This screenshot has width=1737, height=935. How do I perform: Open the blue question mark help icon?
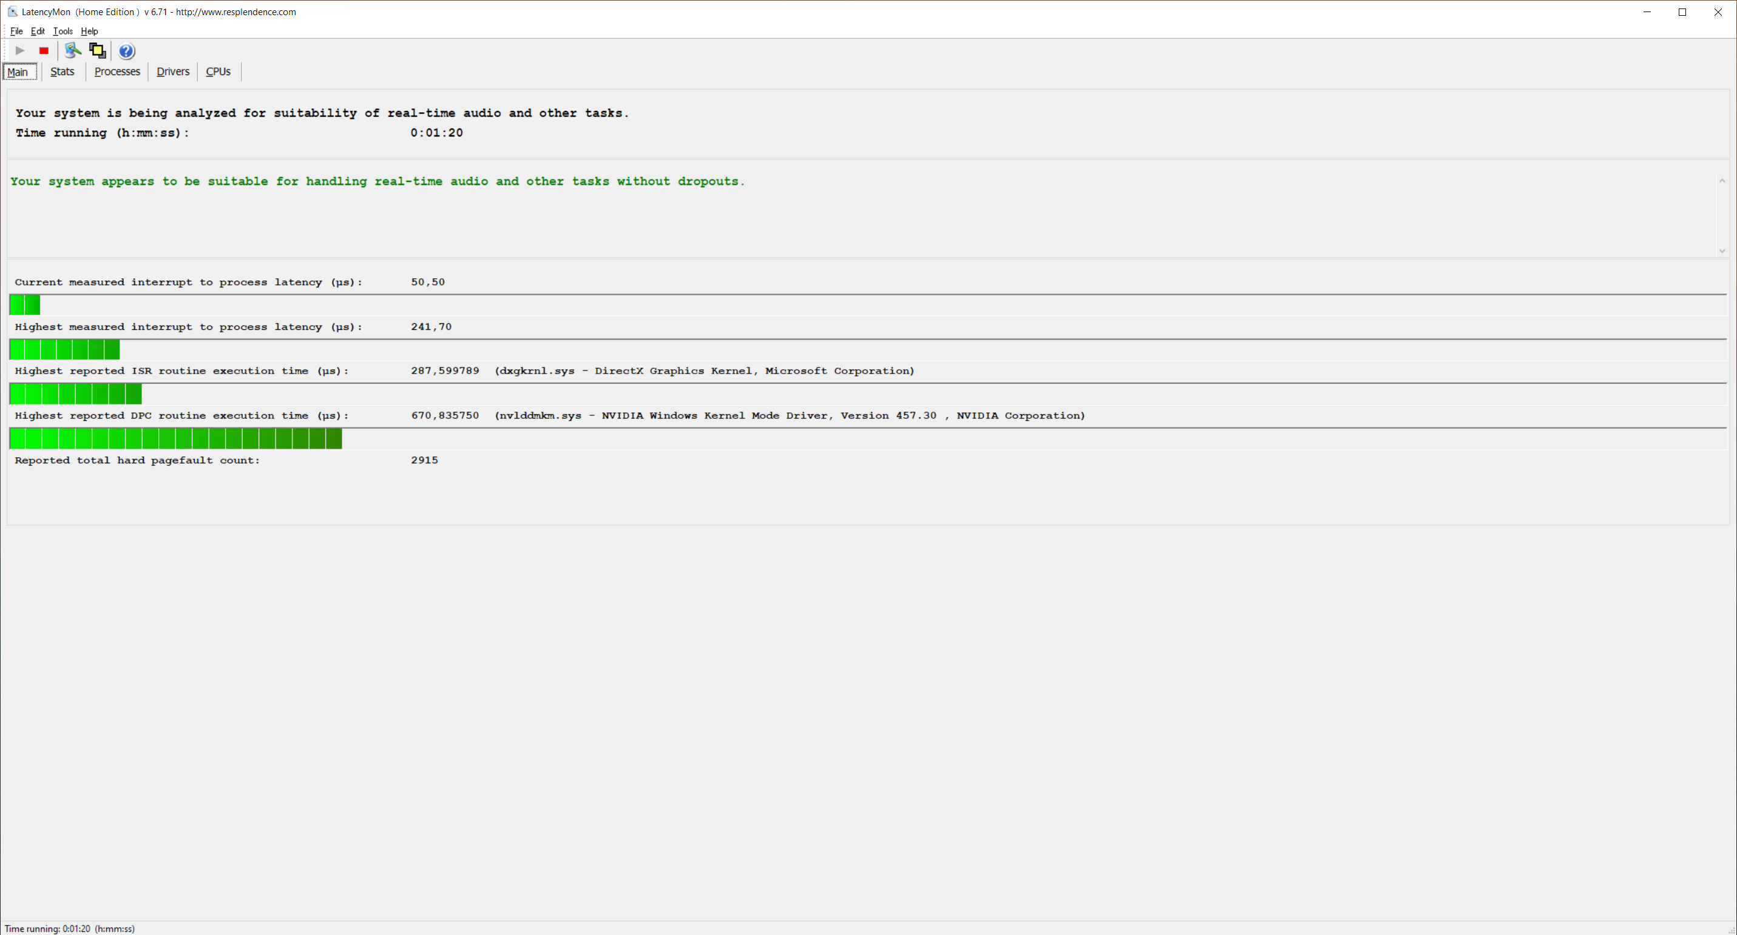click(x=126, y=51)
